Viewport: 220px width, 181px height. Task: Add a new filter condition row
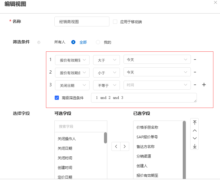204,85
